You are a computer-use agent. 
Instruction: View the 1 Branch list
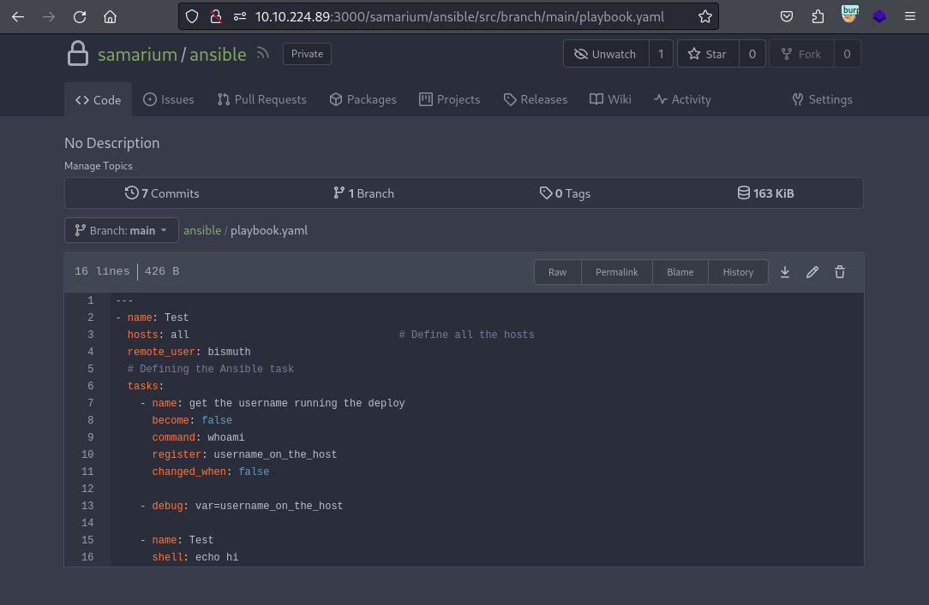363,193
